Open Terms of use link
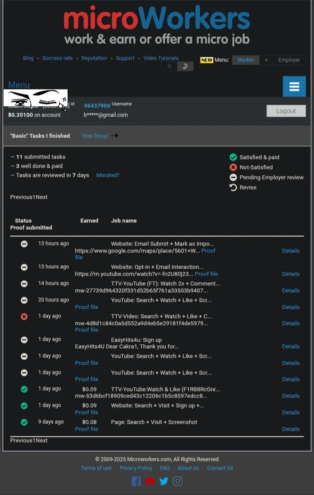The height and width of the screenshot is (495, 314). [x=96, y=468]
